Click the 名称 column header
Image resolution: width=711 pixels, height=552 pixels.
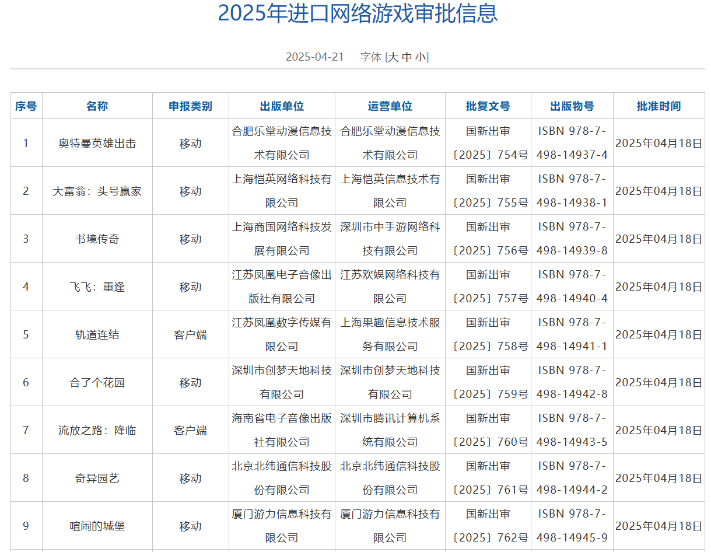pos(97,106)
